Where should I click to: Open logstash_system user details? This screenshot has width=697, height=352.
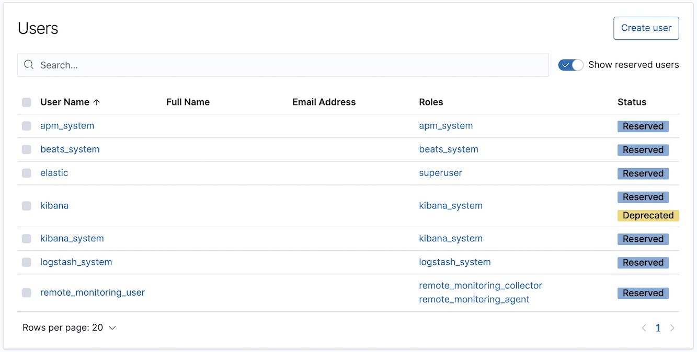(x=76, y=262)
